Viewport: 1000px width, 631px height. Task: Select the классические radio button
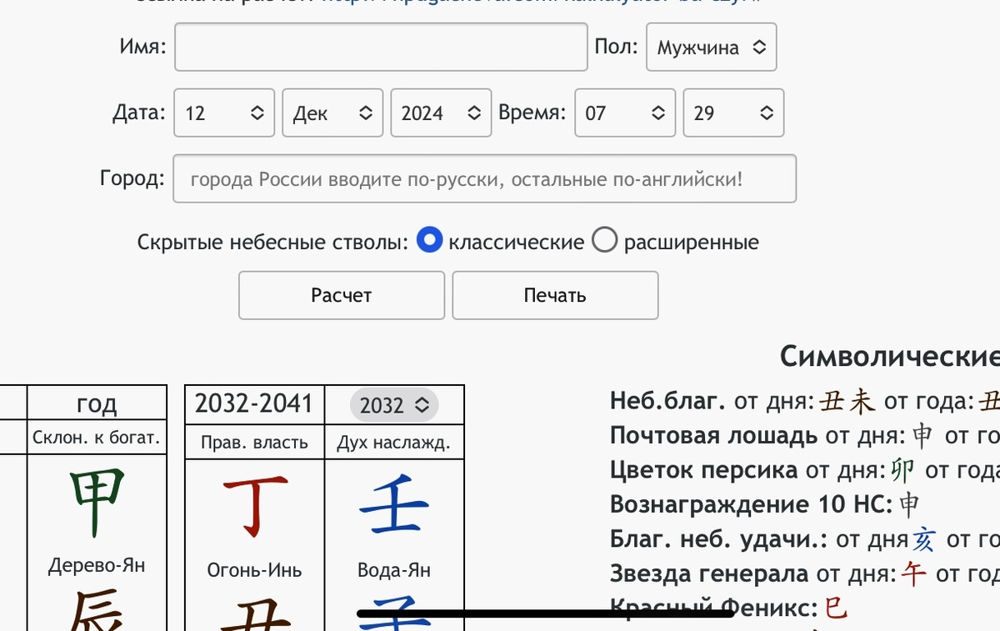429,240
